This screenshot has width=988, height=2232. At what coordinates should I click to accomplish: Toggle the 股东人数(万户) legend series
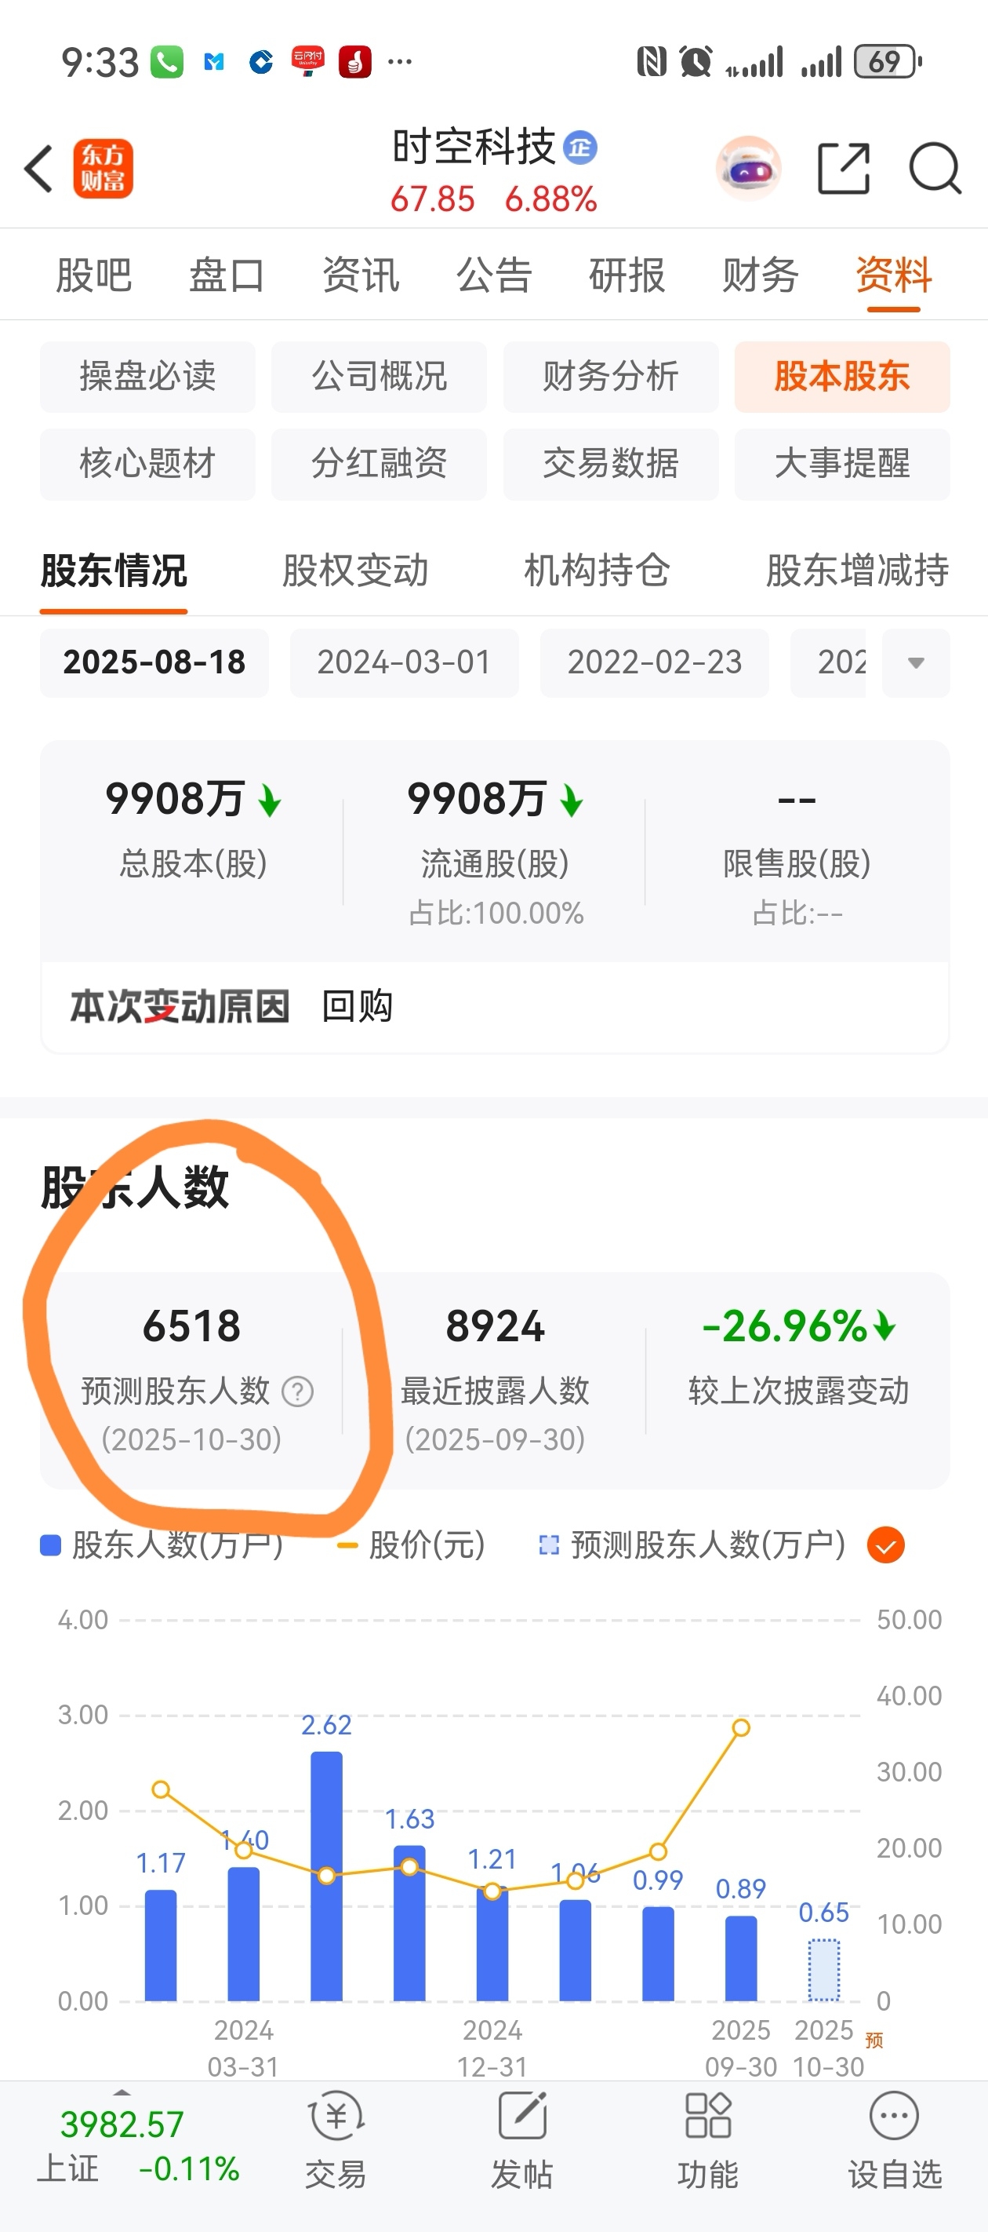point(161,1545)
